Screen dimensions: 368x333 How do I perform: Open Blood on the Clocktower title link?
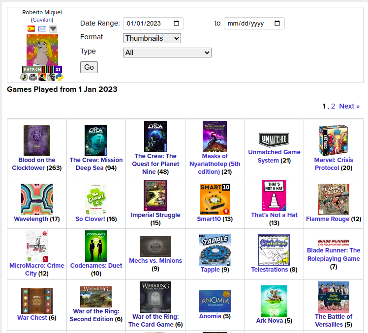[34, 164]
